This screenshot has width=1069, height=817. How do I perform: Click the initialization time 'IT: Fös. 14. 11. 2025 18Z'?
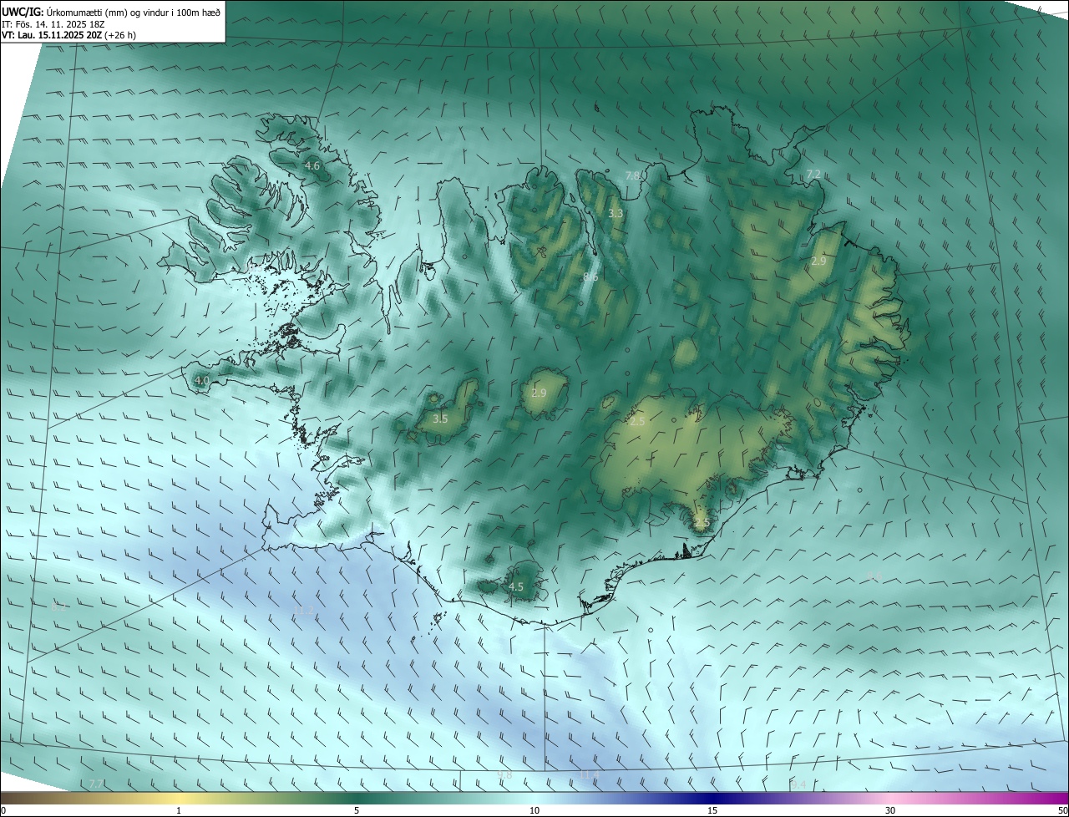[52, 24]
